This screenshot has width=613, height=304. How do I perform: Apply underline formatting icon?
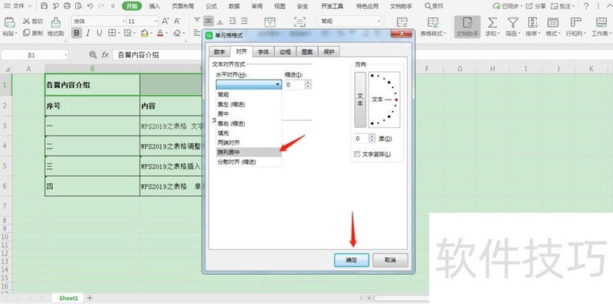[100, 34]
